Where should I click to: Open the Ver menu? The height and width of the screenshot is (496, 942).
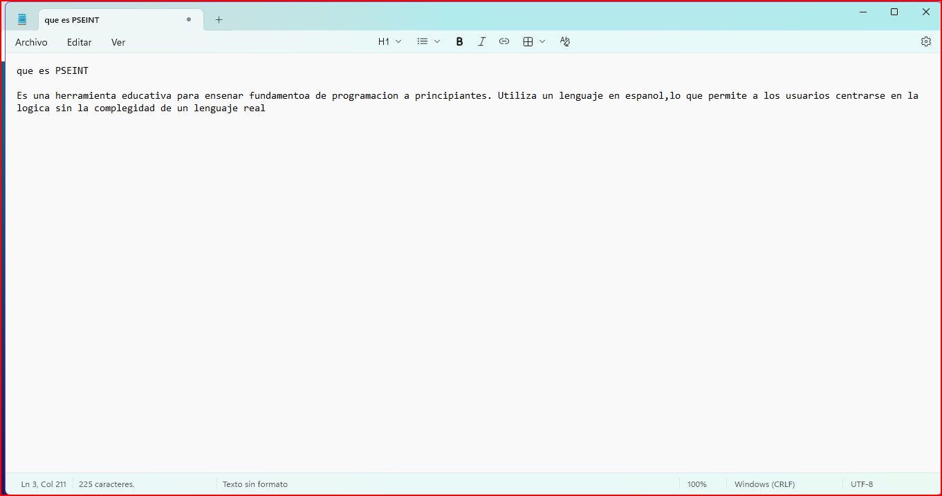point(118,43)
